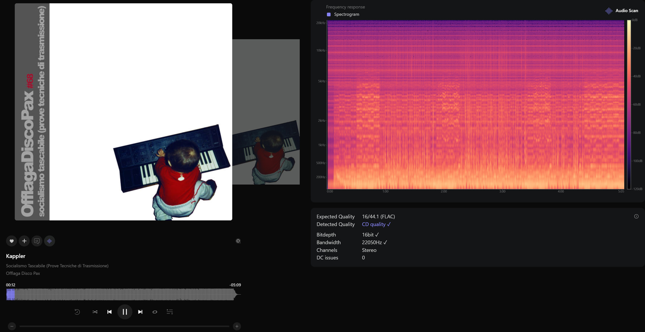
Task: Pause the playing track
Action: 125,312
